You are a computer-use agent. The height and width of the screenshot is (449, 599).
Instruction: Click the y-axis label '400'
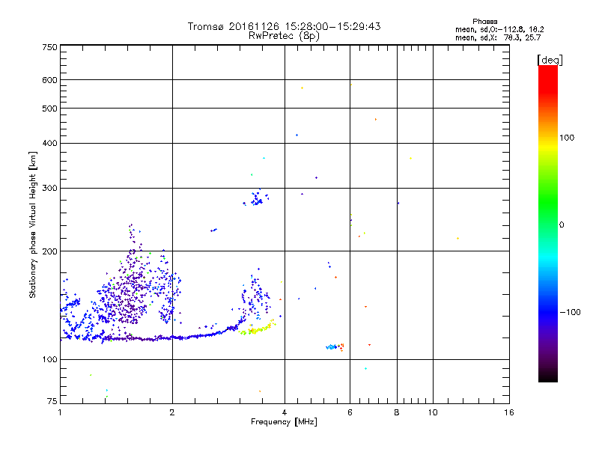point(49,143)
